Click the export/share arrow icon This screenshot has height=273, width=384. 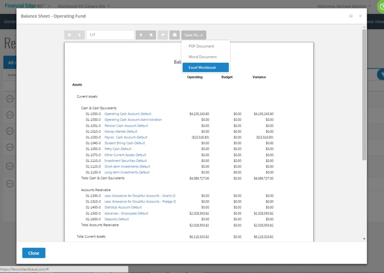pyautogui.click(x=163, y=35)
